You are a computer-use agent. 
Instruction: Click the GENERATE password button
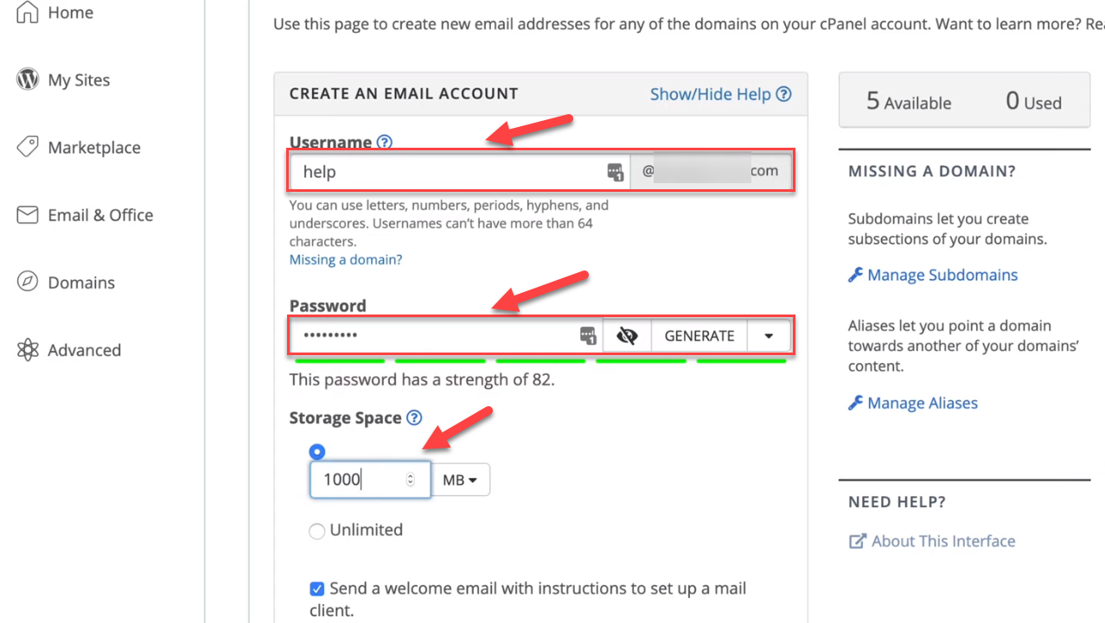click(x=699, y=336)
